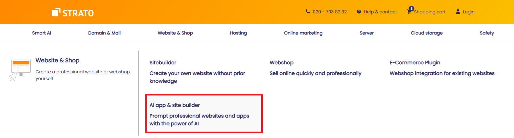
Task: Click the phone handset icon
Action: [x=308, y=11]
